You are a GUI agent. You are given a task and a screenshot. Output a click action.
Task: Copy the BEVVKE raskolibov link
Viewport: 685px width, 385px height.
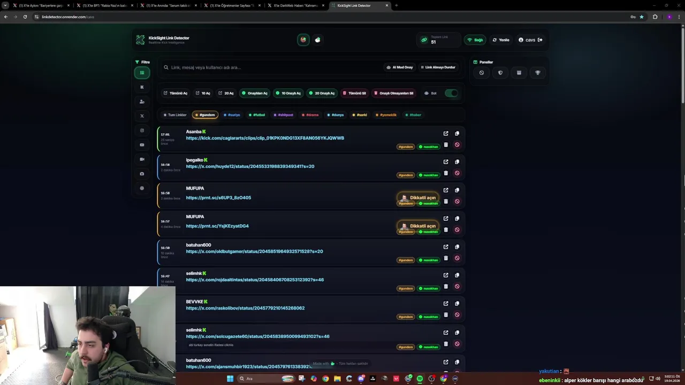click(x=457, y=304)
